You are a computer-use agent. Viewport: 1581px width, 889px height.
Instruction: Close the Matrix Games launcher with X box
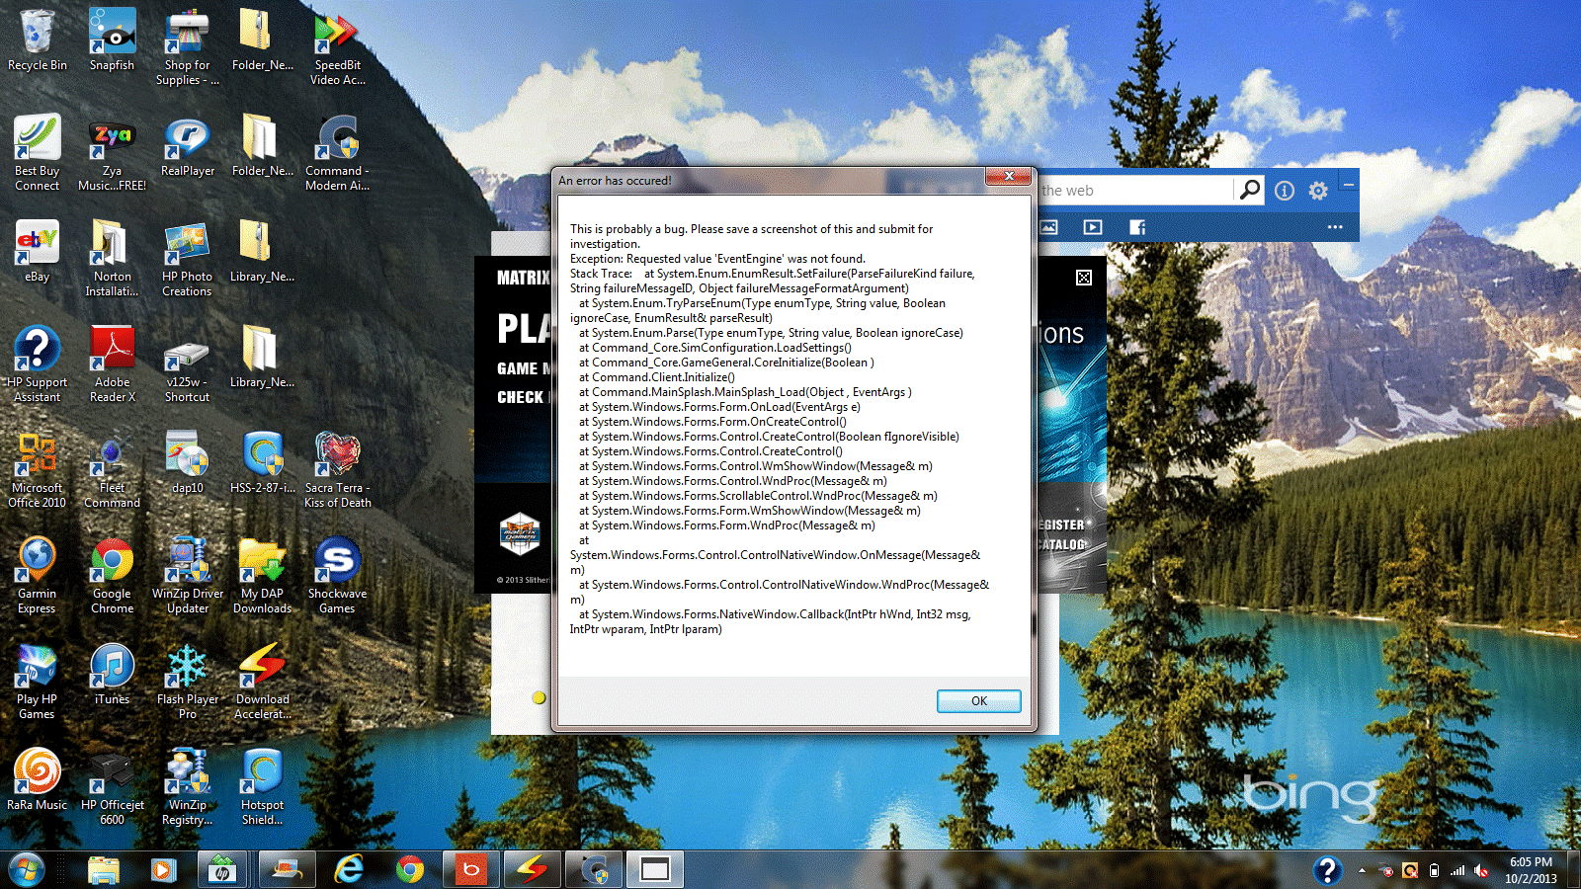pyautogui.click(x=1084, y=278)
